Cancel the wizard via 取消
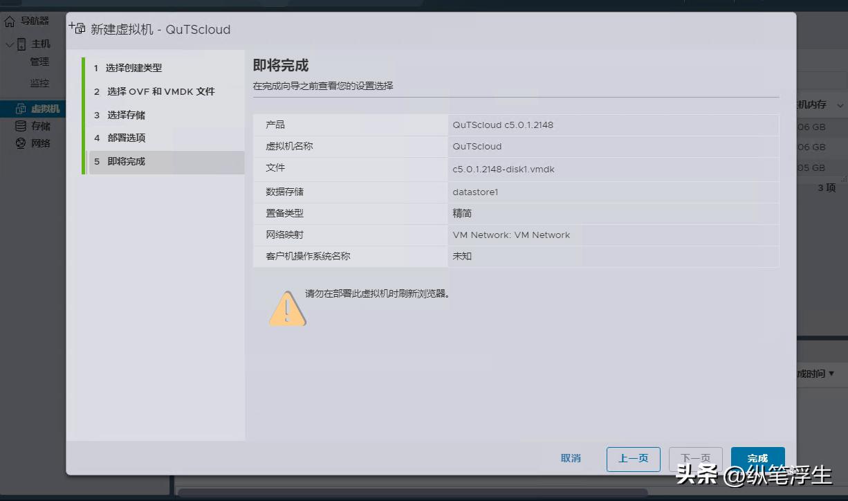The width and height of the screenshot is (848, 501). point(570,458)
